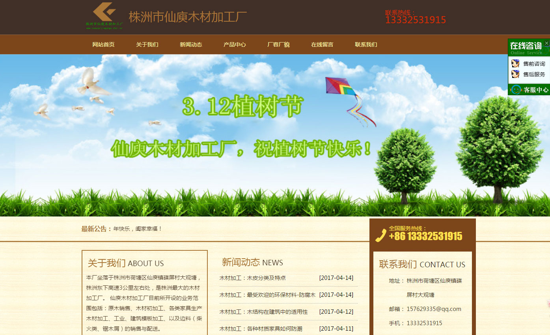The image size is (550, 335).
Task: Click 联系我们 in the top navigation
Action: [x=366, y=44]
